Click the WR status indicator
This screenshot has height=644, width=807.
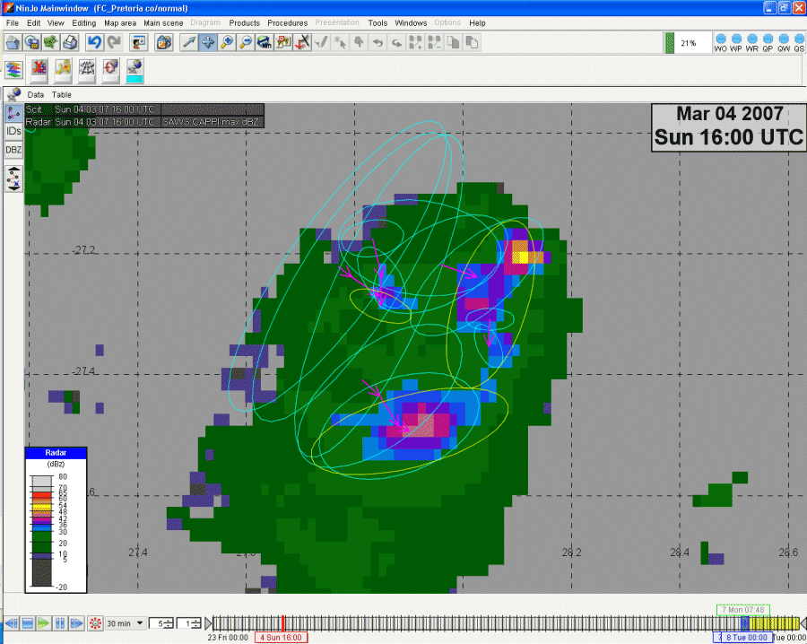coord(752,43)
